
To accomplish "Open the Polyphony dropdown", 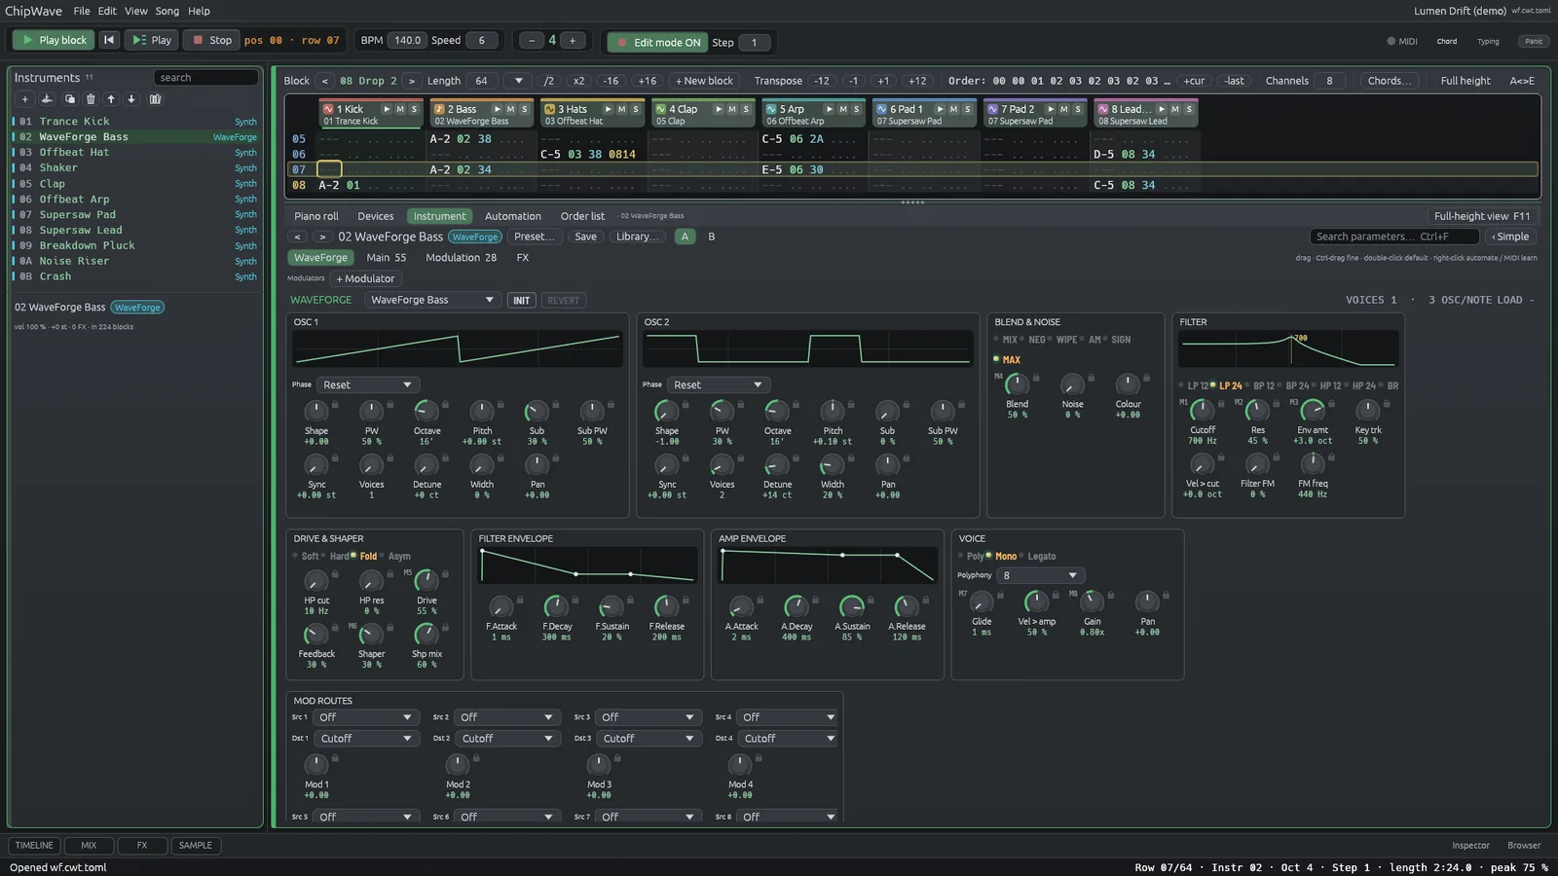I will pyautogui.click(x=1040, y=575).
